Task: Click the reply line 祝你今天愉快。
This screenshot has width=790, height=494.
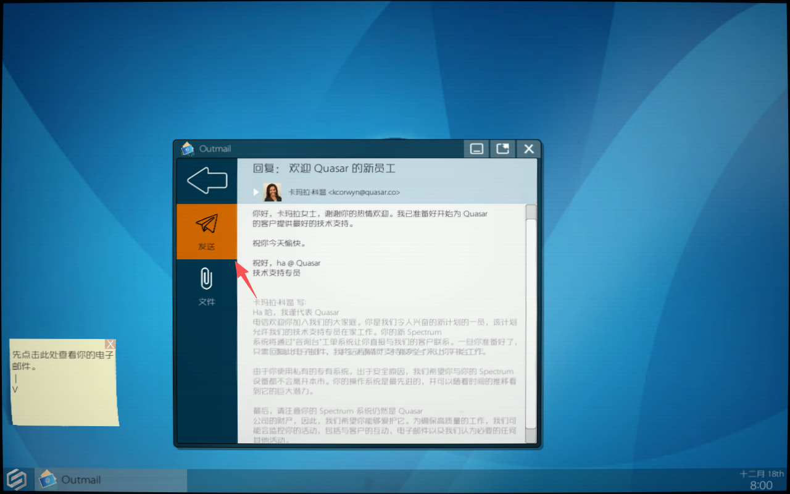Action: pos(280,243)
